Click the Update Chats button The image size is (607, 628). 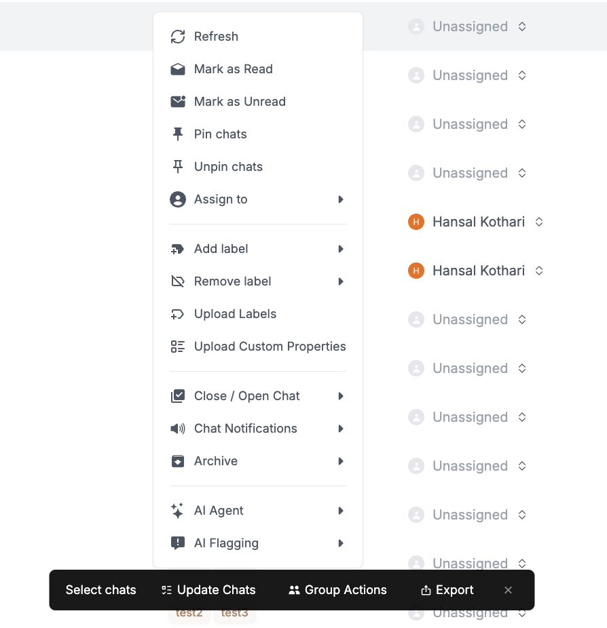click(x=208, y=590)
